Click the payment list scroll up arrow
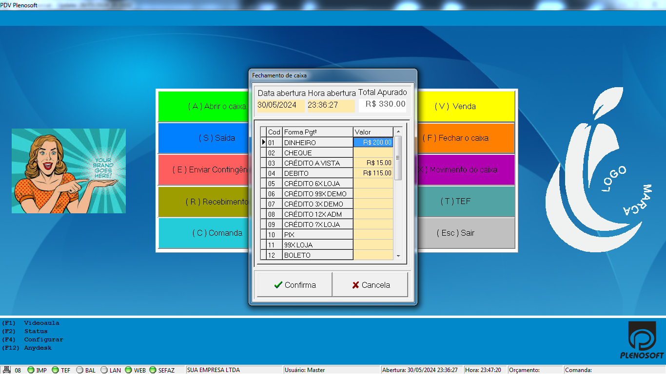The height and width of the screenshot is (374, 666). [x=398, y=131]
